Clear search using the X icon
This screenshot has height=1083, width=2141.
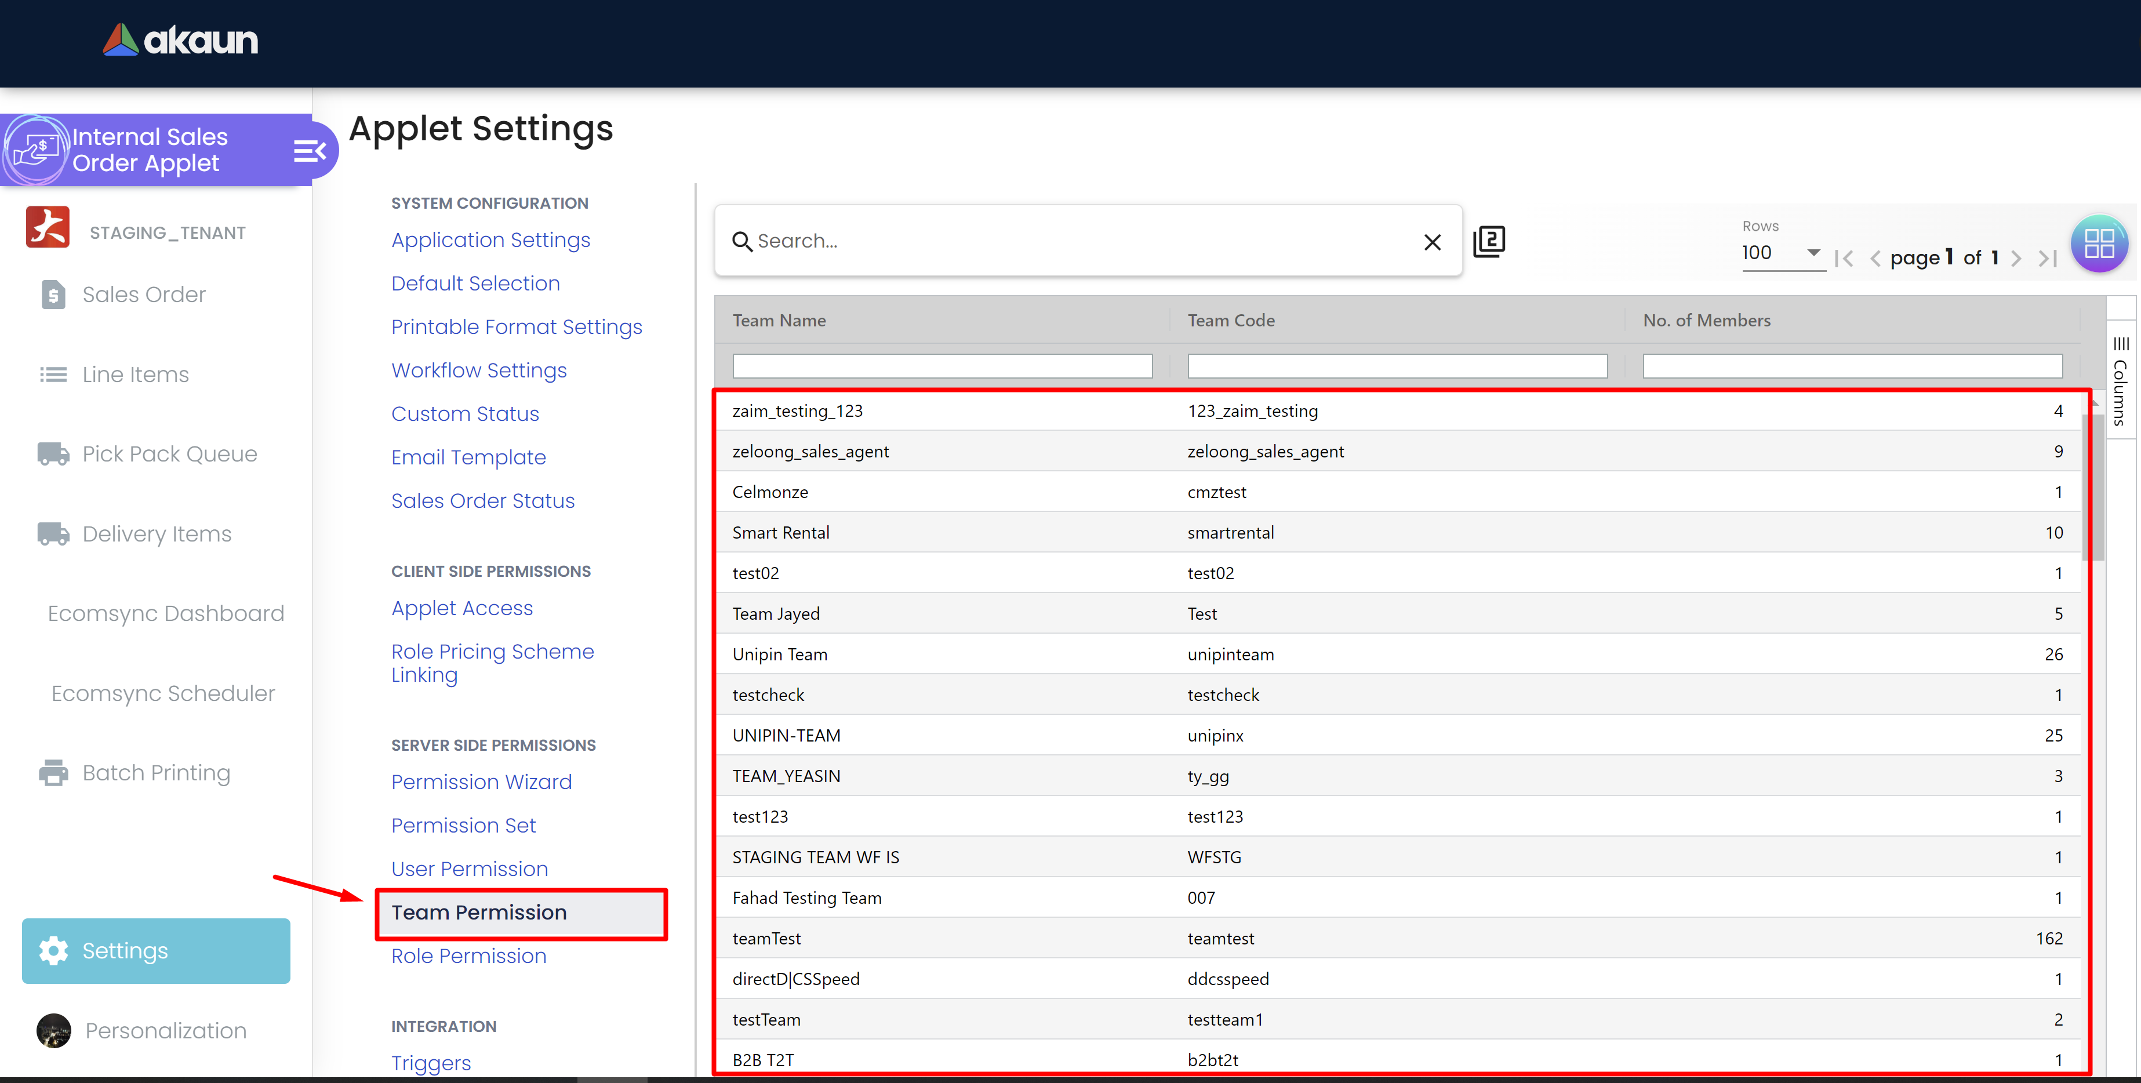[x=1432, y=242]
